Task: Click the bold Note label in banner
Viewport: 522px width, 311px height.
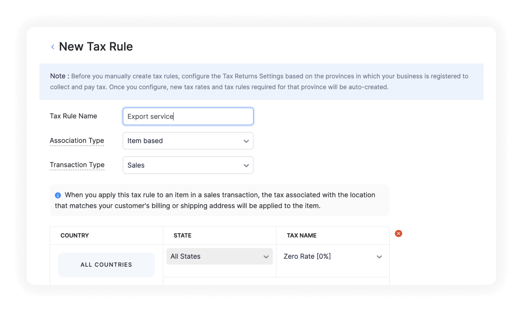Action: (x=59, y=76)
